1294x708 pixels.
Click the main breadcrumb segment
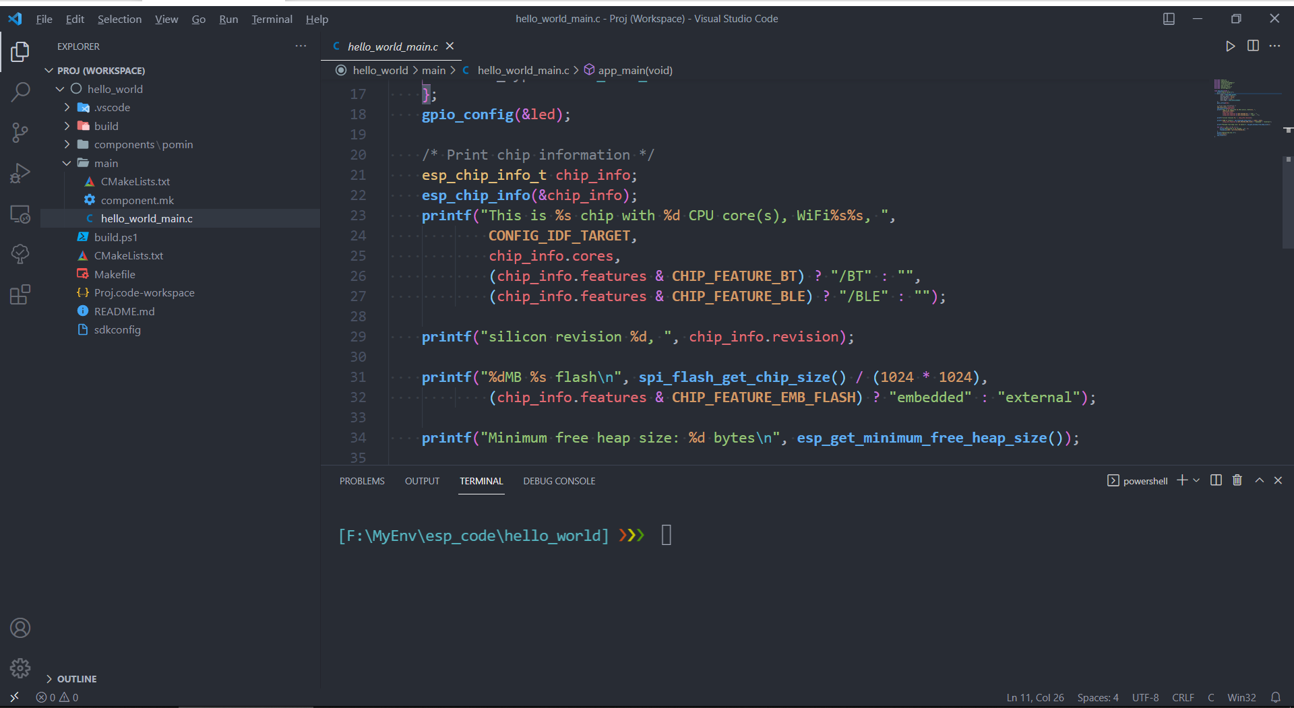433,70
